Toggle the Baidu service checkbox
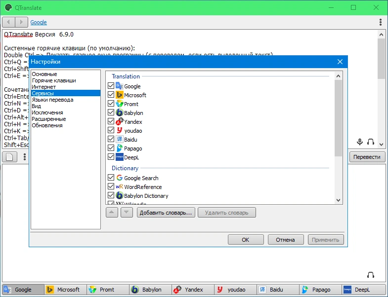Image resolution: width=388 pixels, height=297 pixels. pyautogui.click(x=111, y=139)
